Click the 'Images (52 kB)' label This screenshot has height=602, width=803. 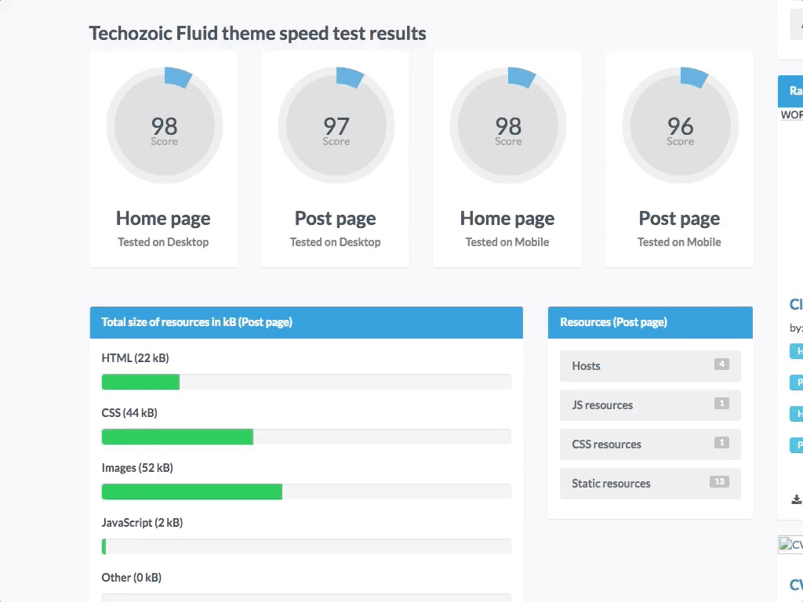(137, 468)
